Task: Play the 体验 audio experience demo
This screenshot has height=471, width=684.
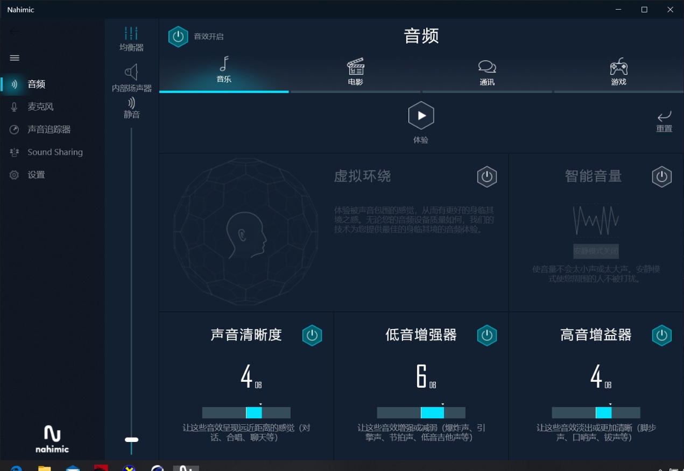Action: point(421,115)
